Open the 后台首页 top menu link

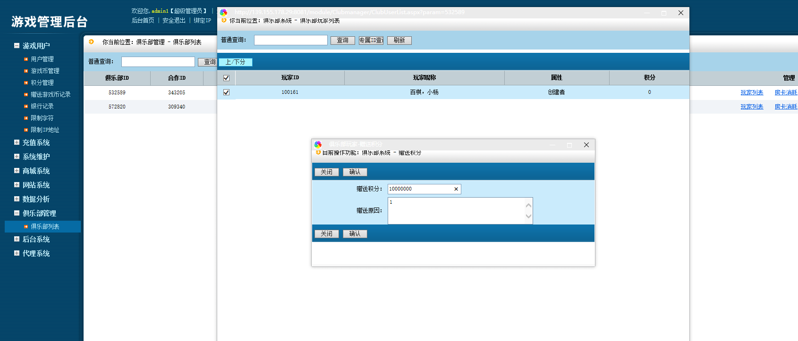point(143,21)
